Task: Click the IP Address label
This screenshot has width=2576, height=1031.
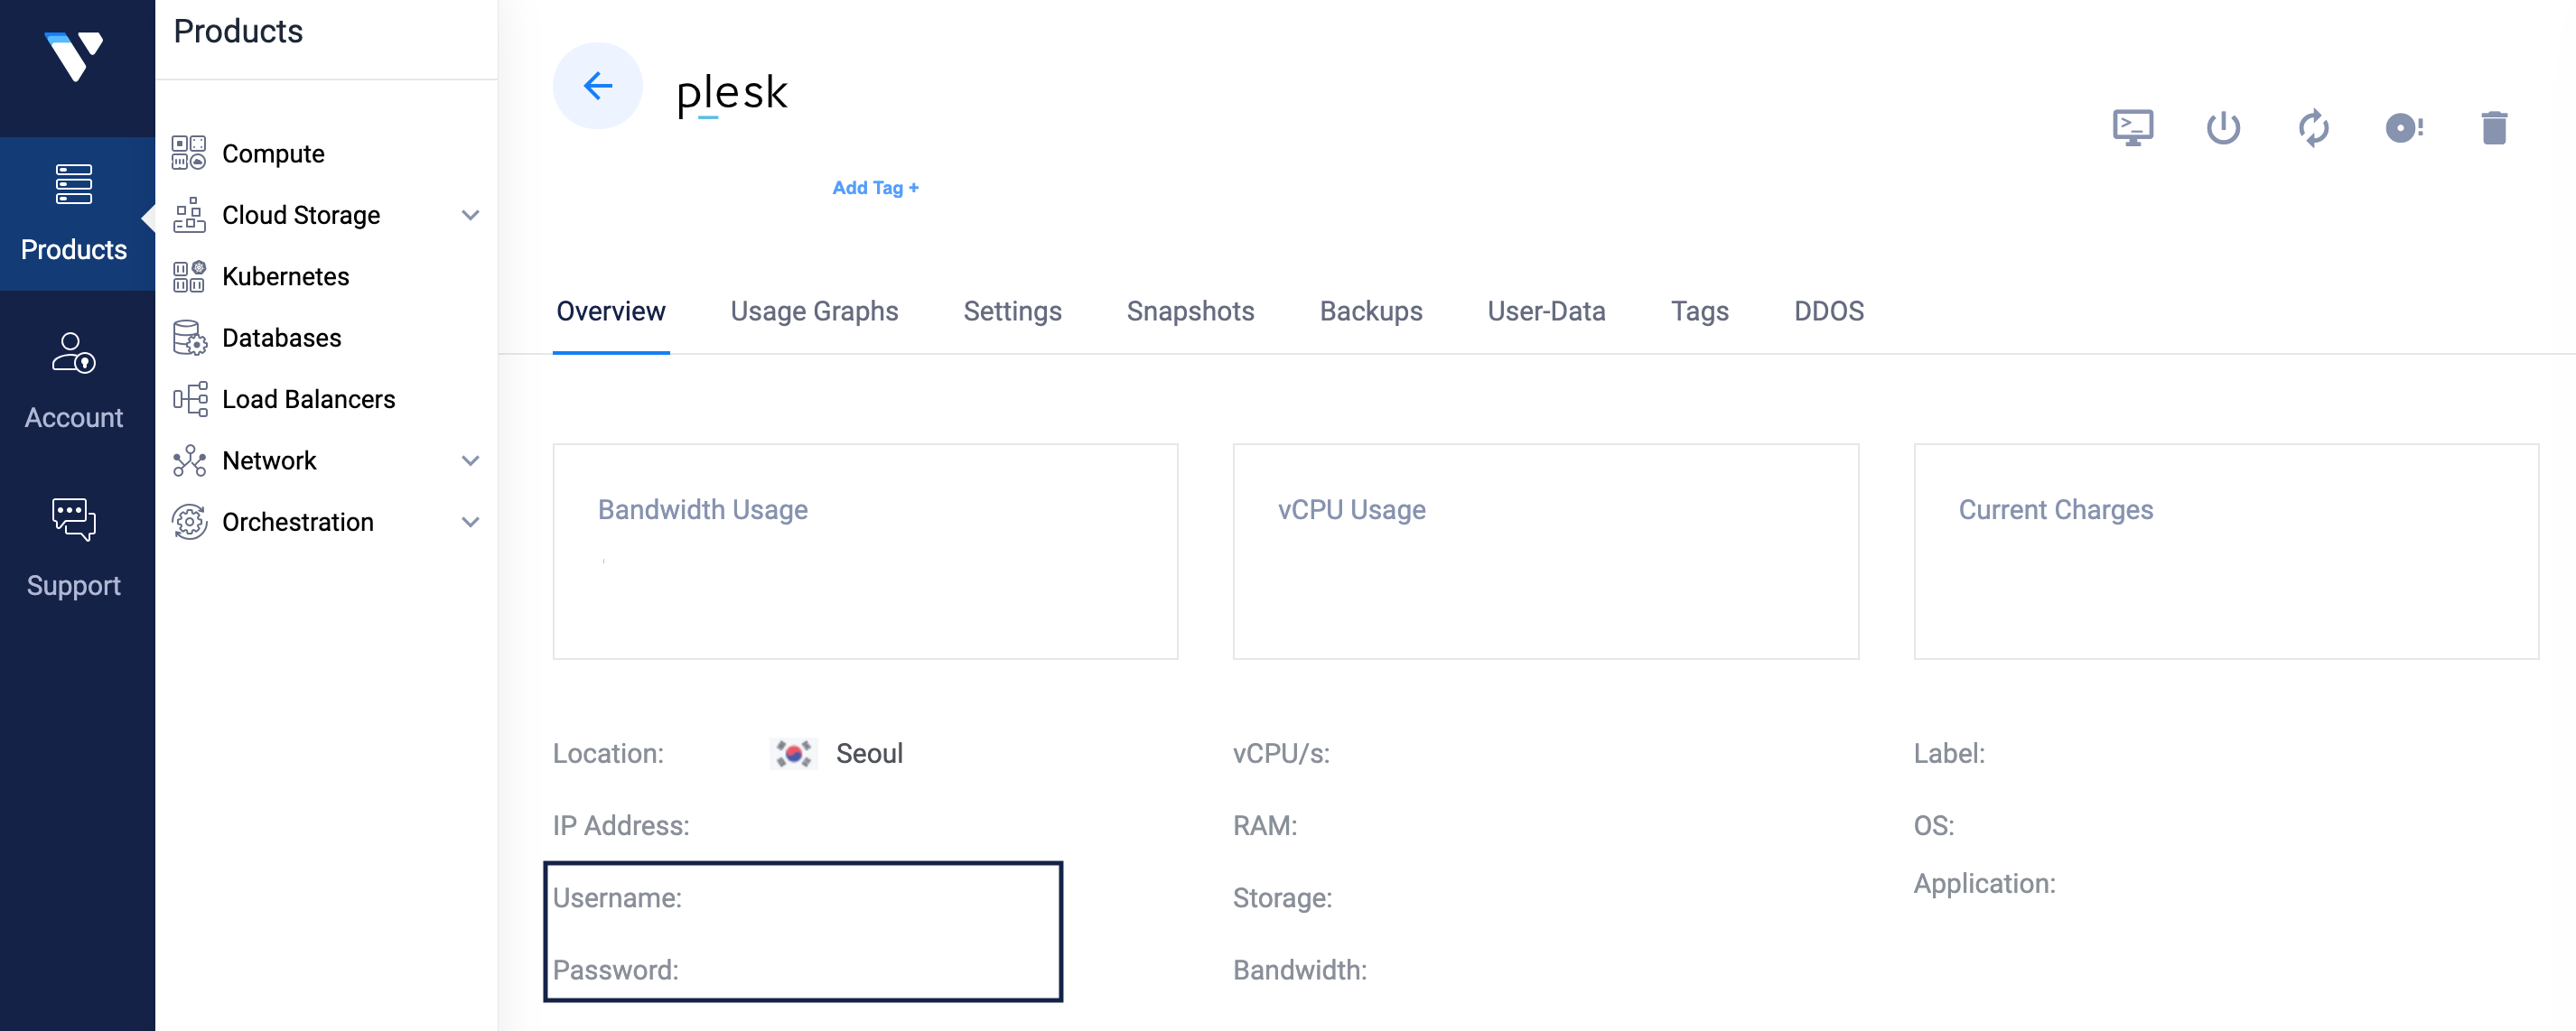Action: pos(621,825)
